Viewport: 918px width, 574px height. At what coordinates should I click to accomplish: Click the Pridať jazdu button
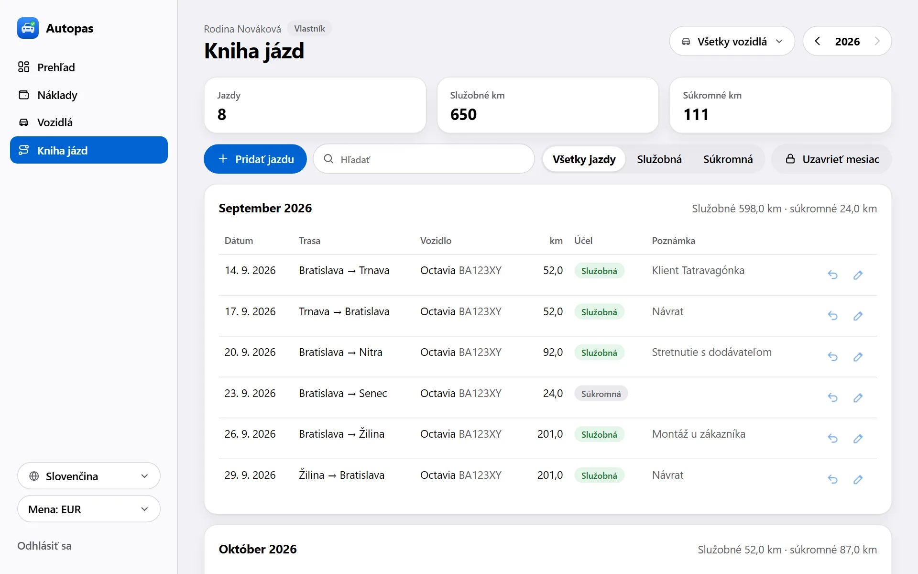click(x=255, y=159)
